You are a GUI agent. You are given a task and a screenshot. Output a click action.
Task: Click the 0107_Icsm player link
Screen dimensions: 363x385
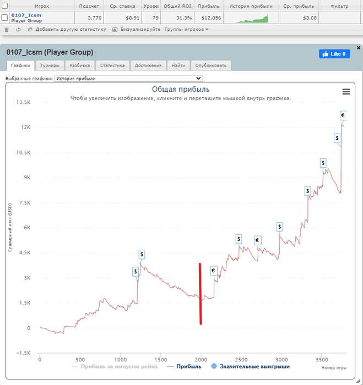pos(26,15)
